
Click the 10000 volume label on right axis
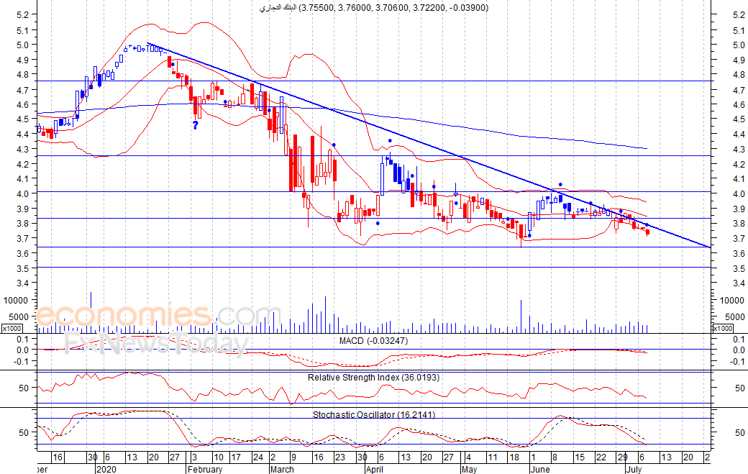click(x=731, y=300)
